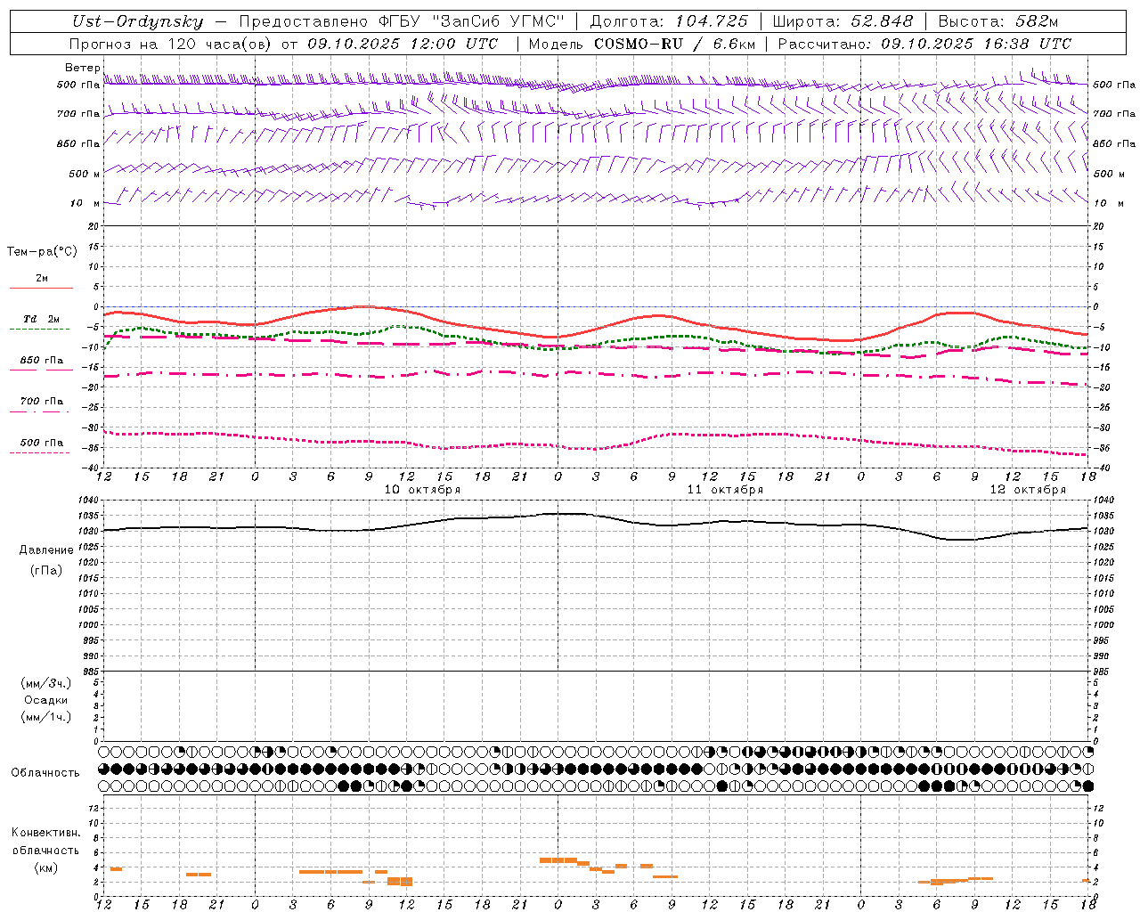The height and width of the screenshot is (912, 1140).
Task: Click the 'Облачность' cloud cover label
Action: (45, 773)
